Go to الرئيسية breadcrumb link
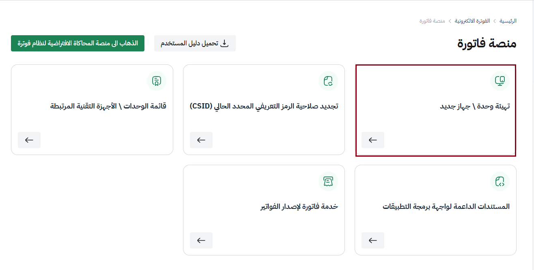This screenshot has width=534, height=270. click(x=508, y=21)
